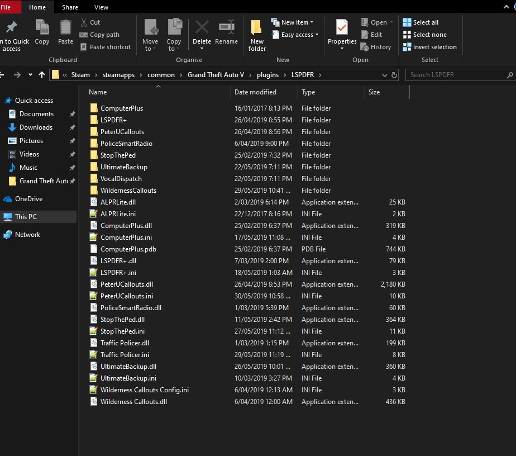516x456 pixels.
Task: Open the Share ribbon tab
Action: point(70,7)
